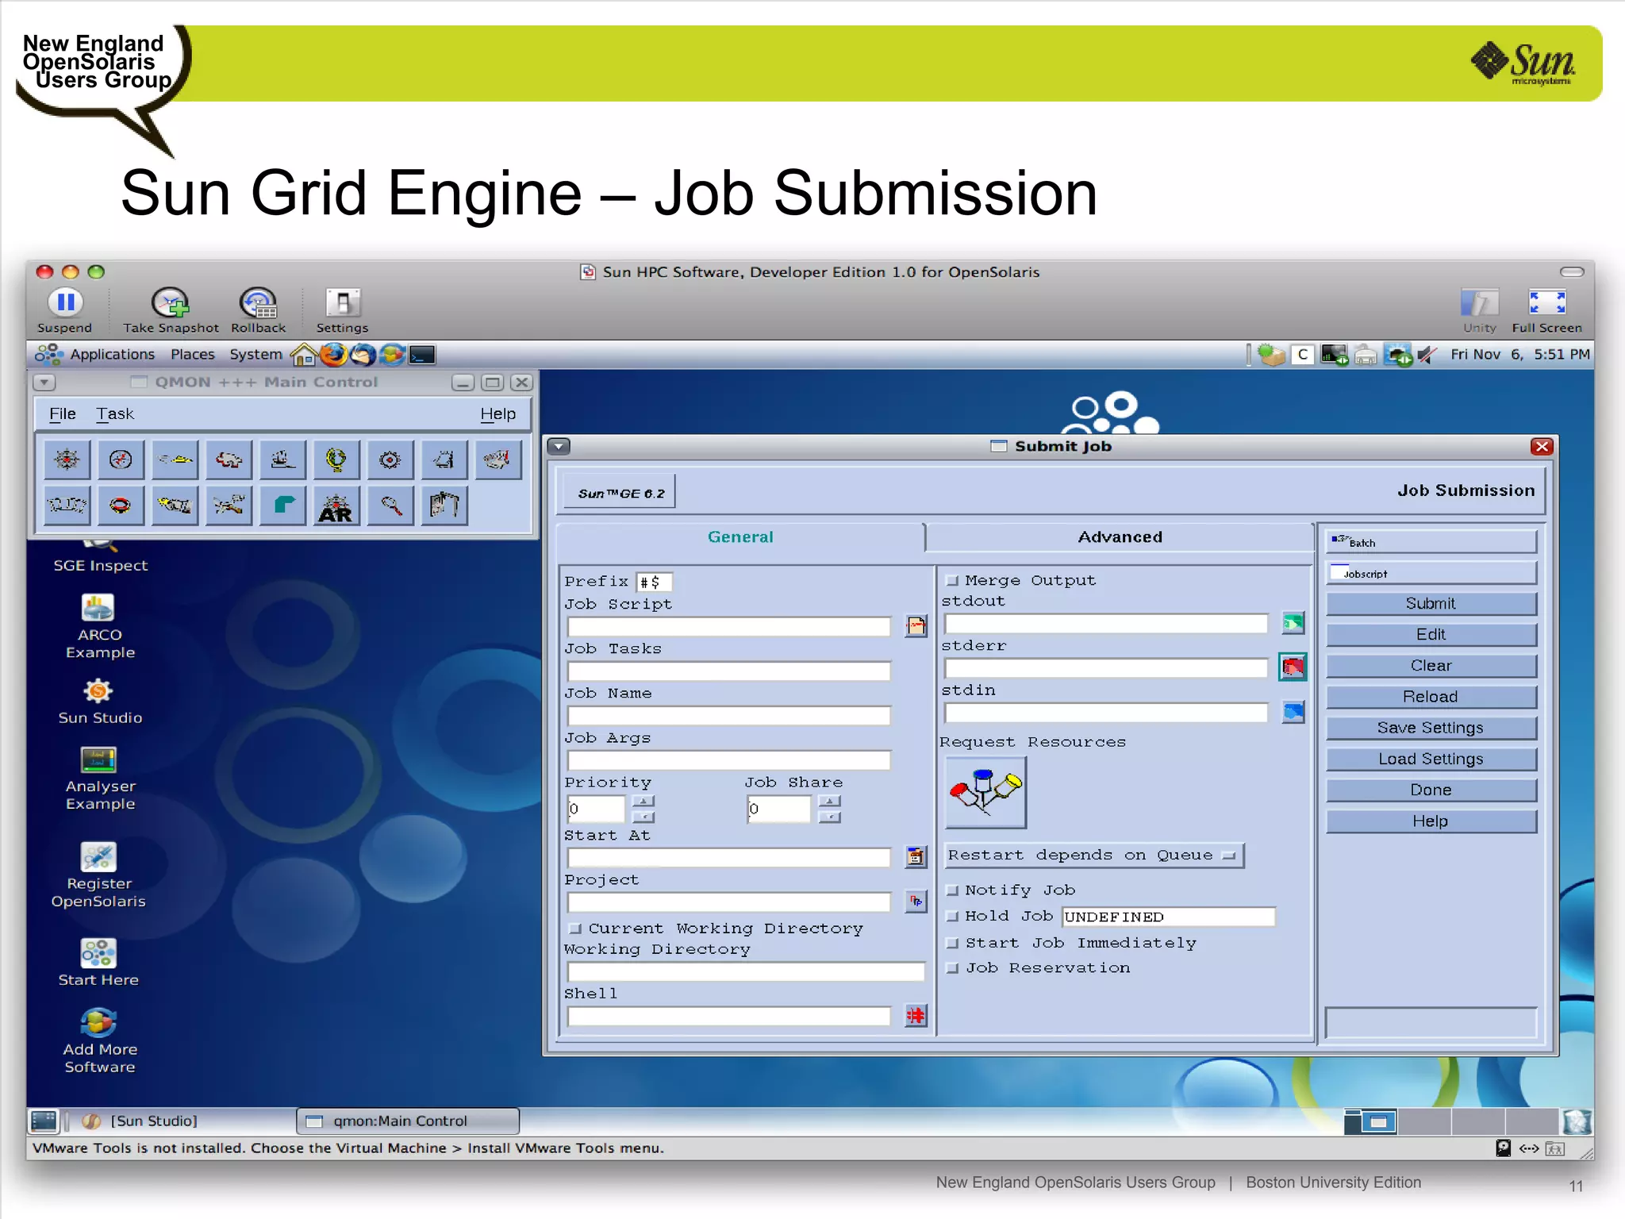Click the Clear button
Viewport: 1625px width, 1219px height.
pyautogui.click(x=1431, y=666)
